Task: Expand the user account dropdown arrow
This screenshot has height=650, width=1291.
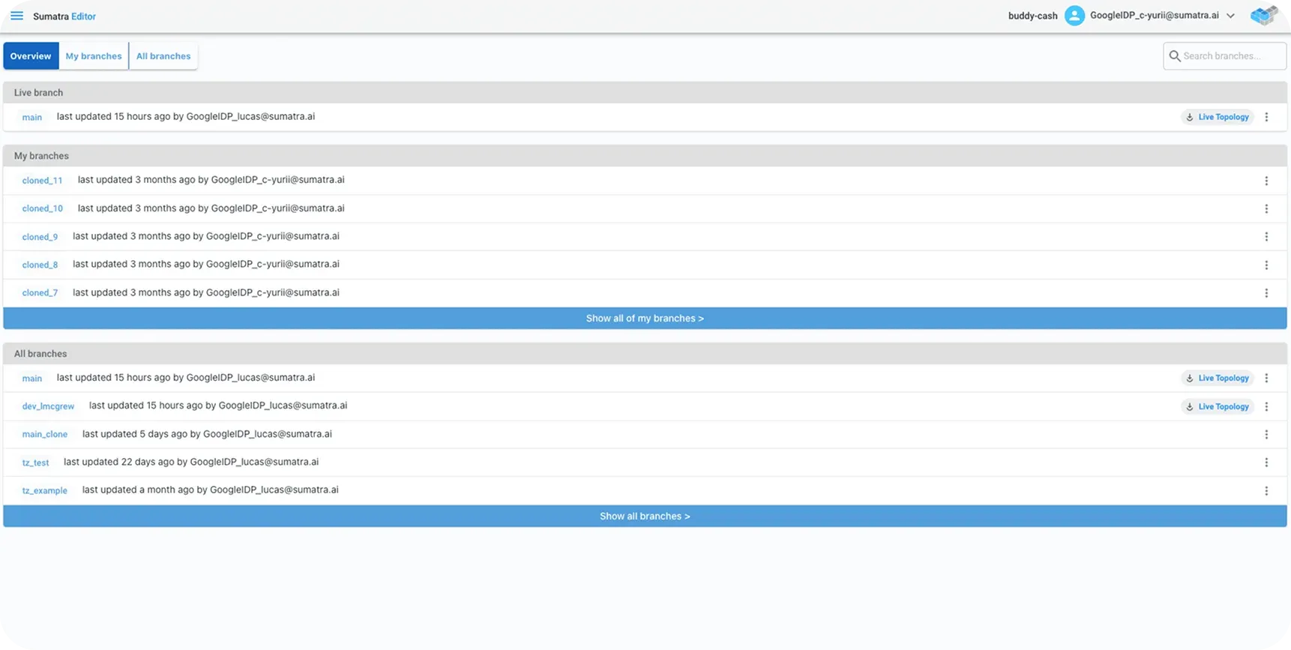Action: (1230, 16)
